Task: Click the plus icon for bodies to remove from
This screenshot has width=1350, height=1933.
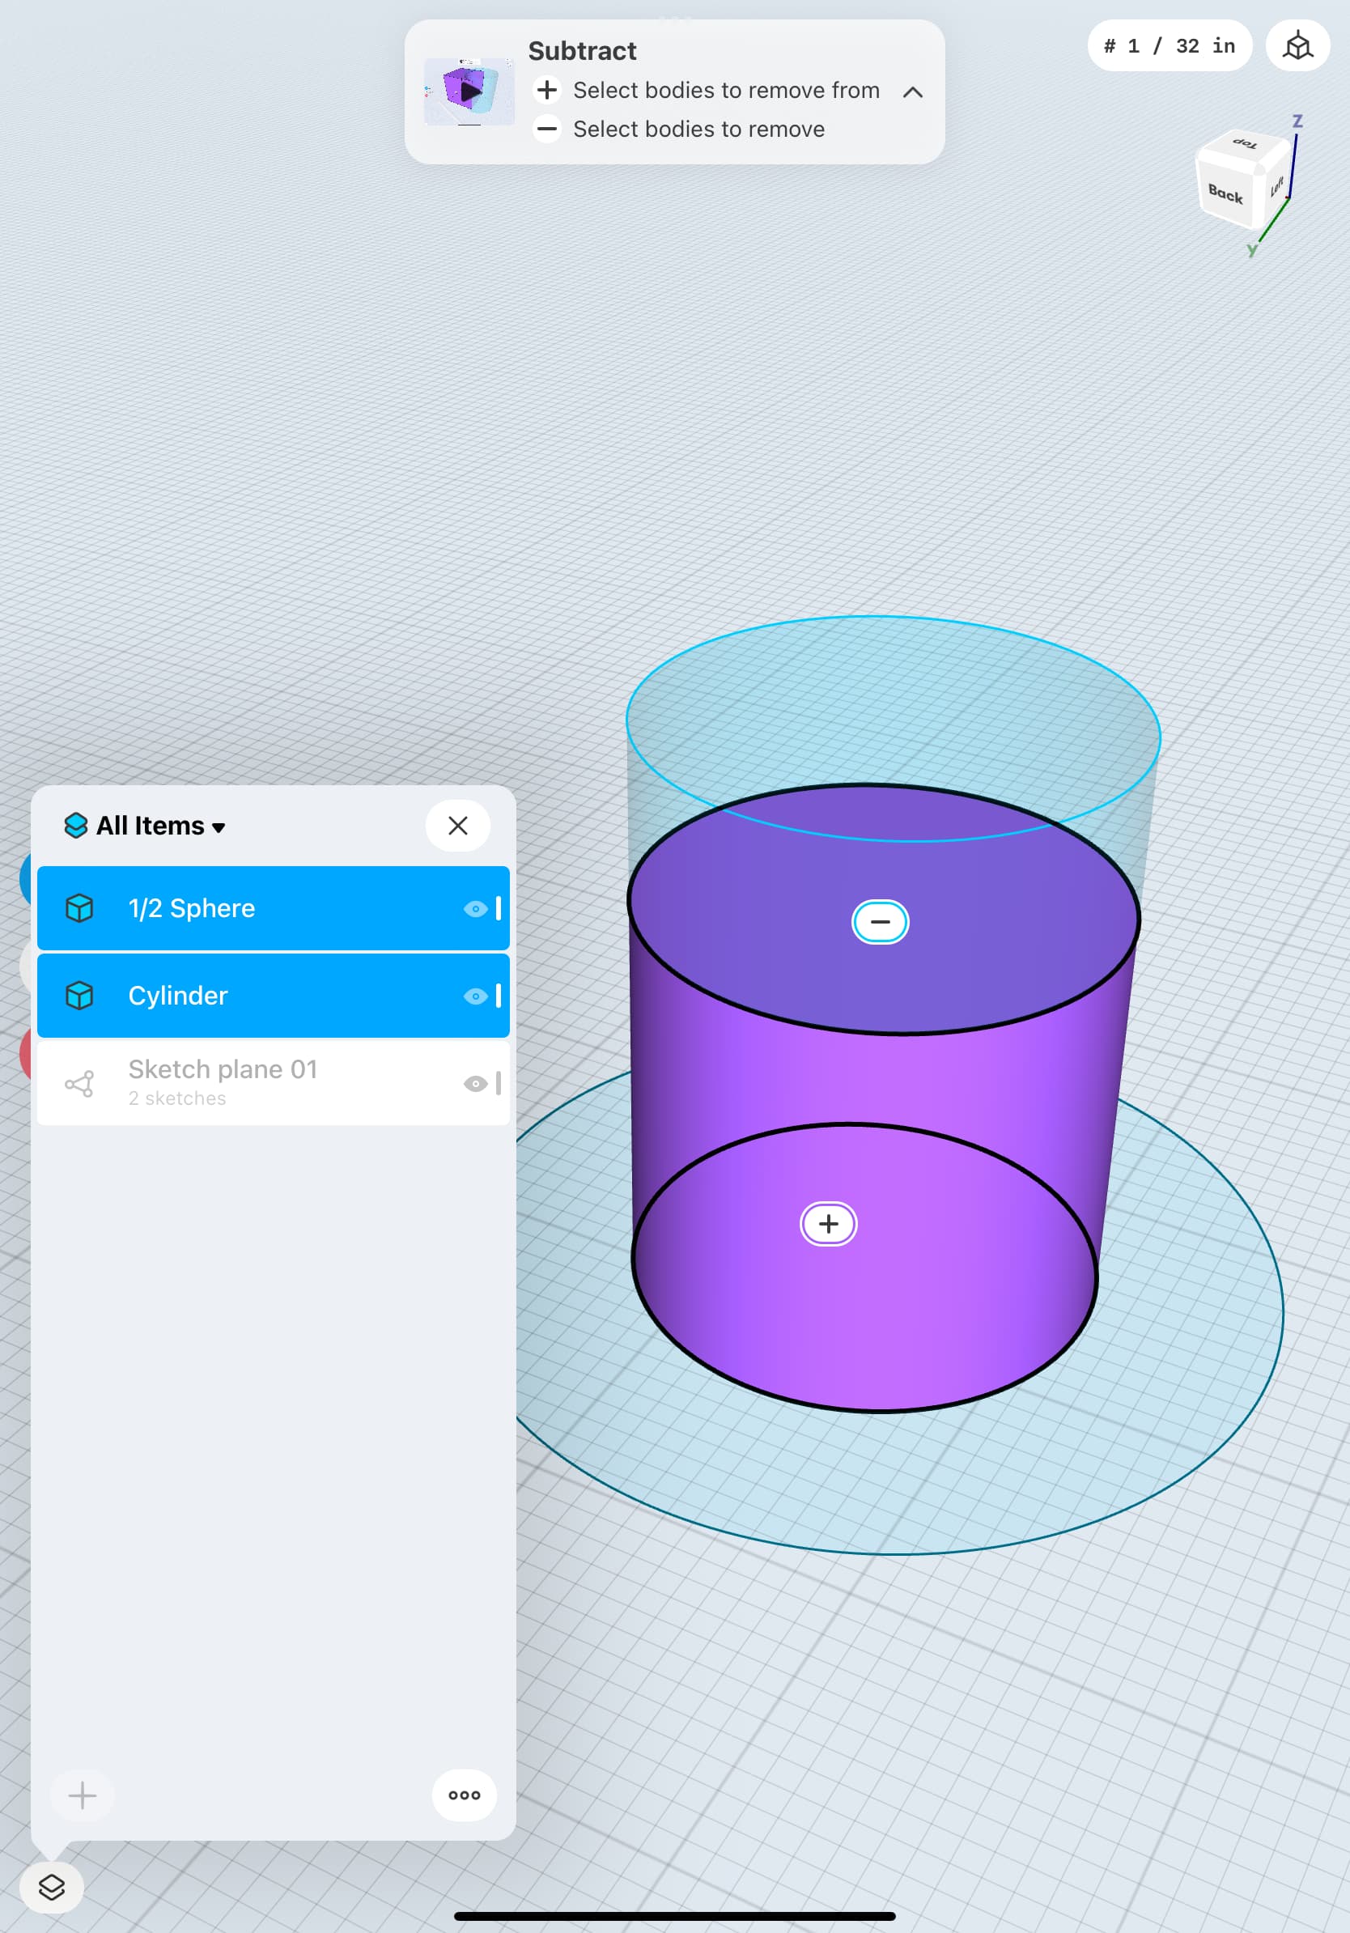Action: [x=547, y=90]
